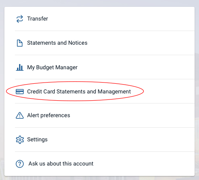Click the question mark help icon

point(20,164)
